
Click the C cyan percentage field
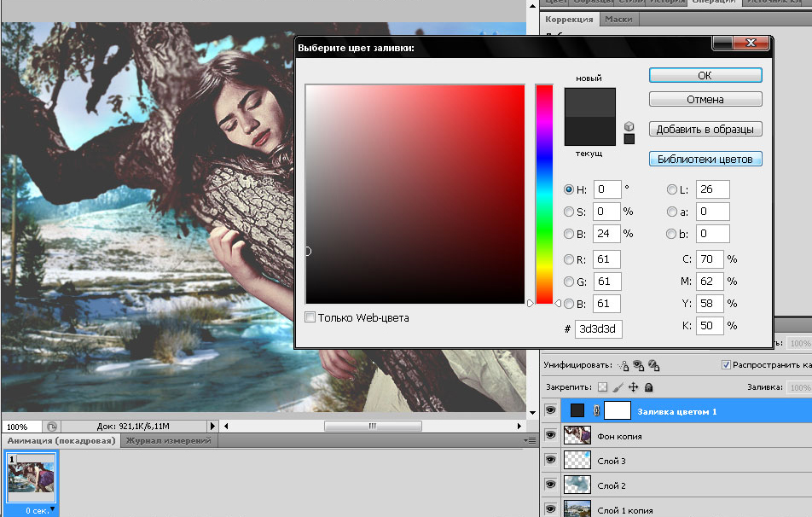coord(710,259)
